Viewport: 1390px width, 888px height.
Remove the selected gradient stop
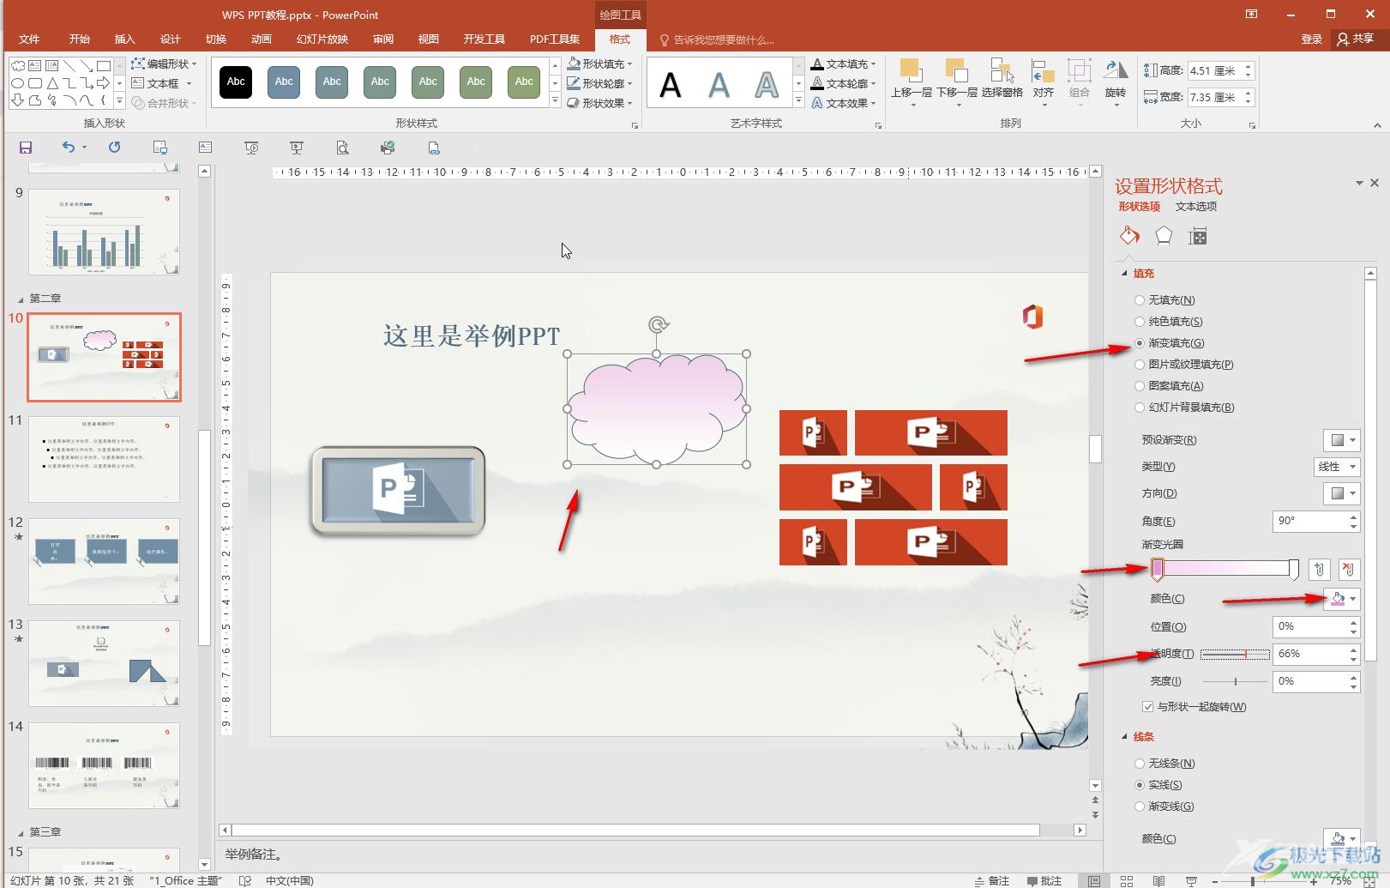click(1349, 569)
